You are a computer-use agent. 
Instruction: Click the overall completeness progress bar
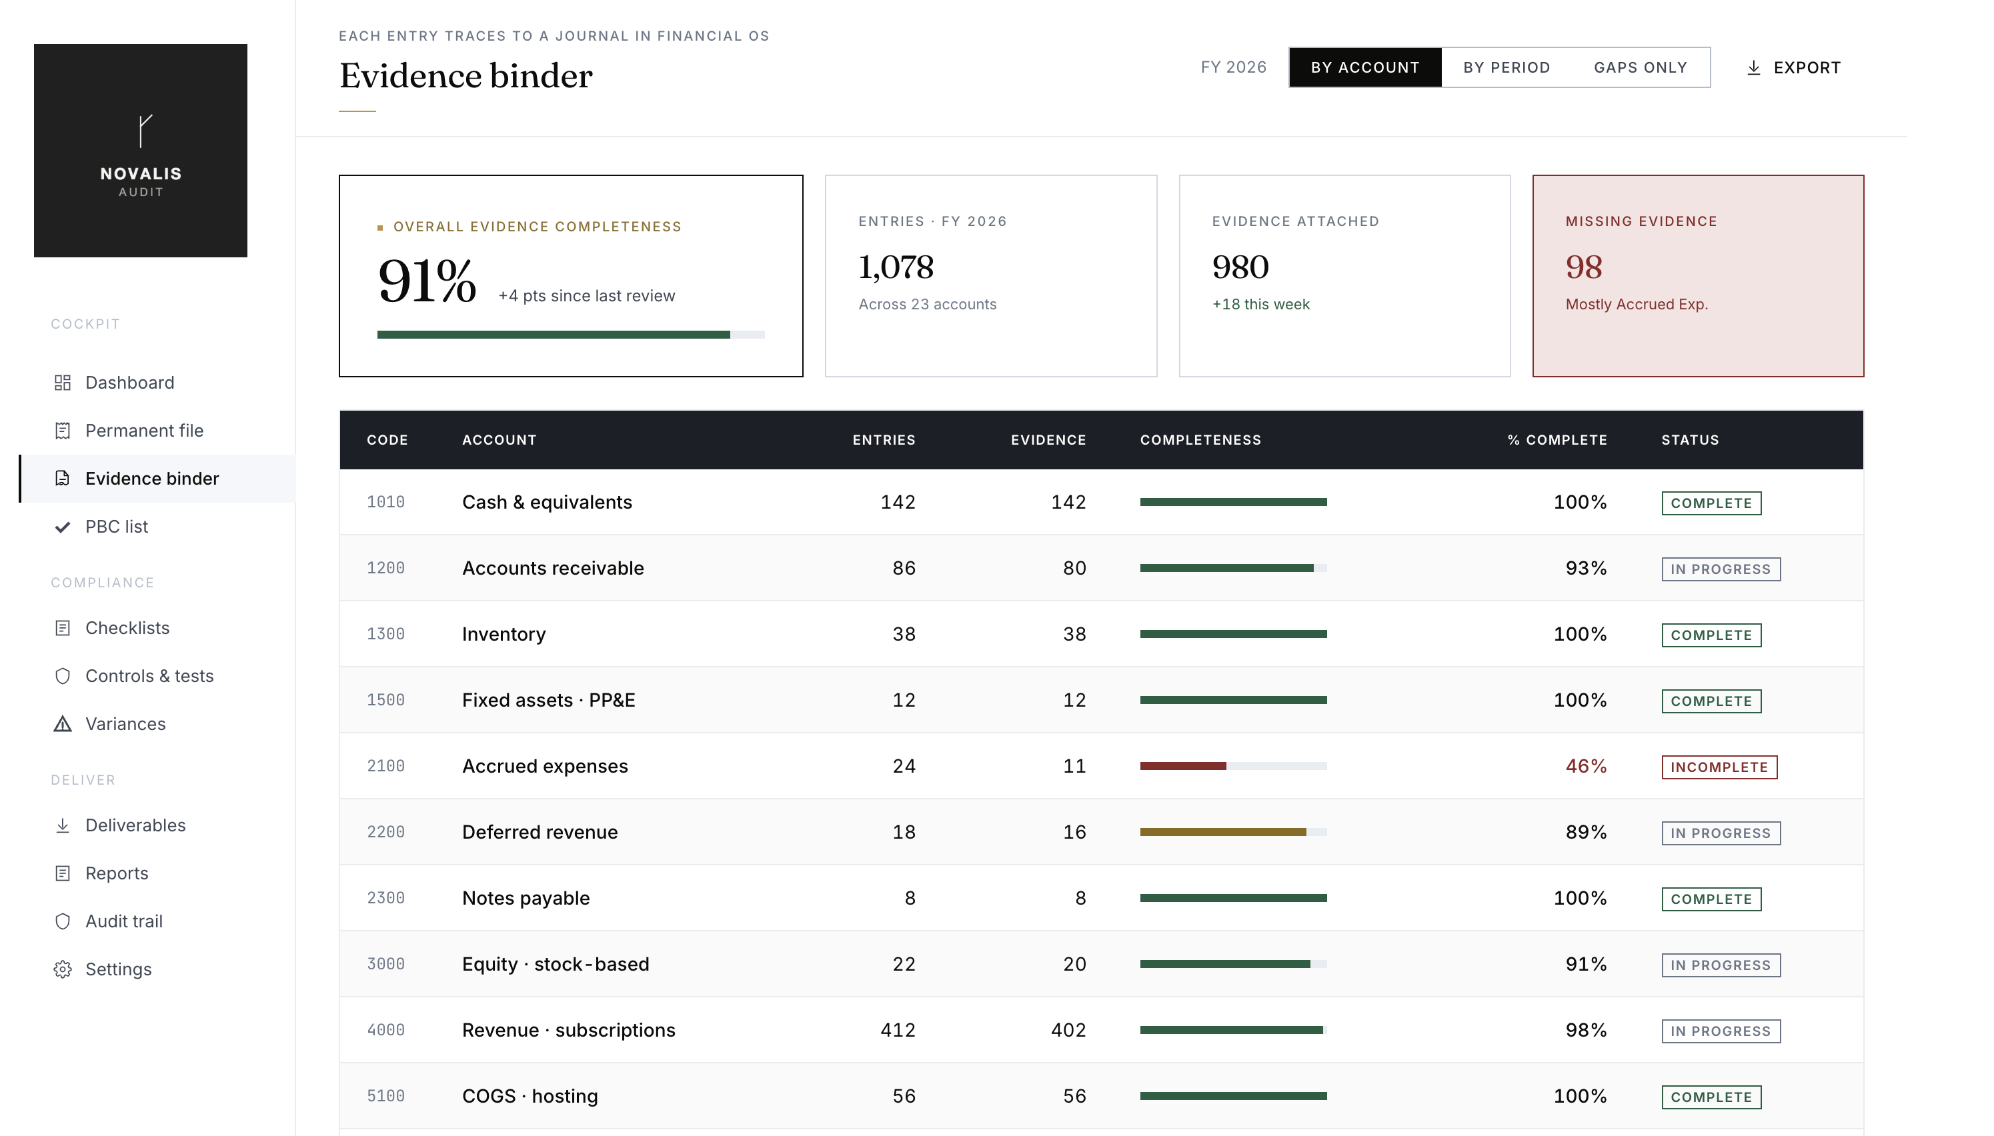pos(570,335)
